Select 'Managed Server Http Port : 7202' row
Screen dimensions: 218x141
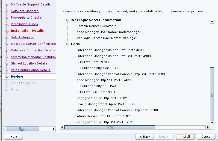[102, 98]
